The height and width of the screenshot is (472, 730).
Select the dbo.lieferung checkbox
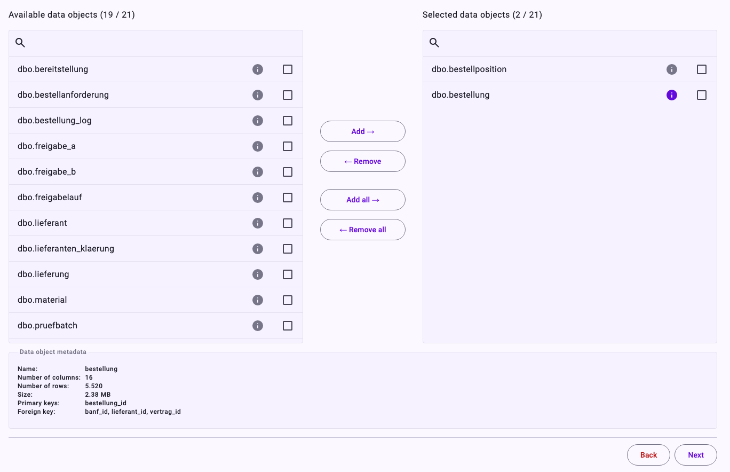click(288, 274)
